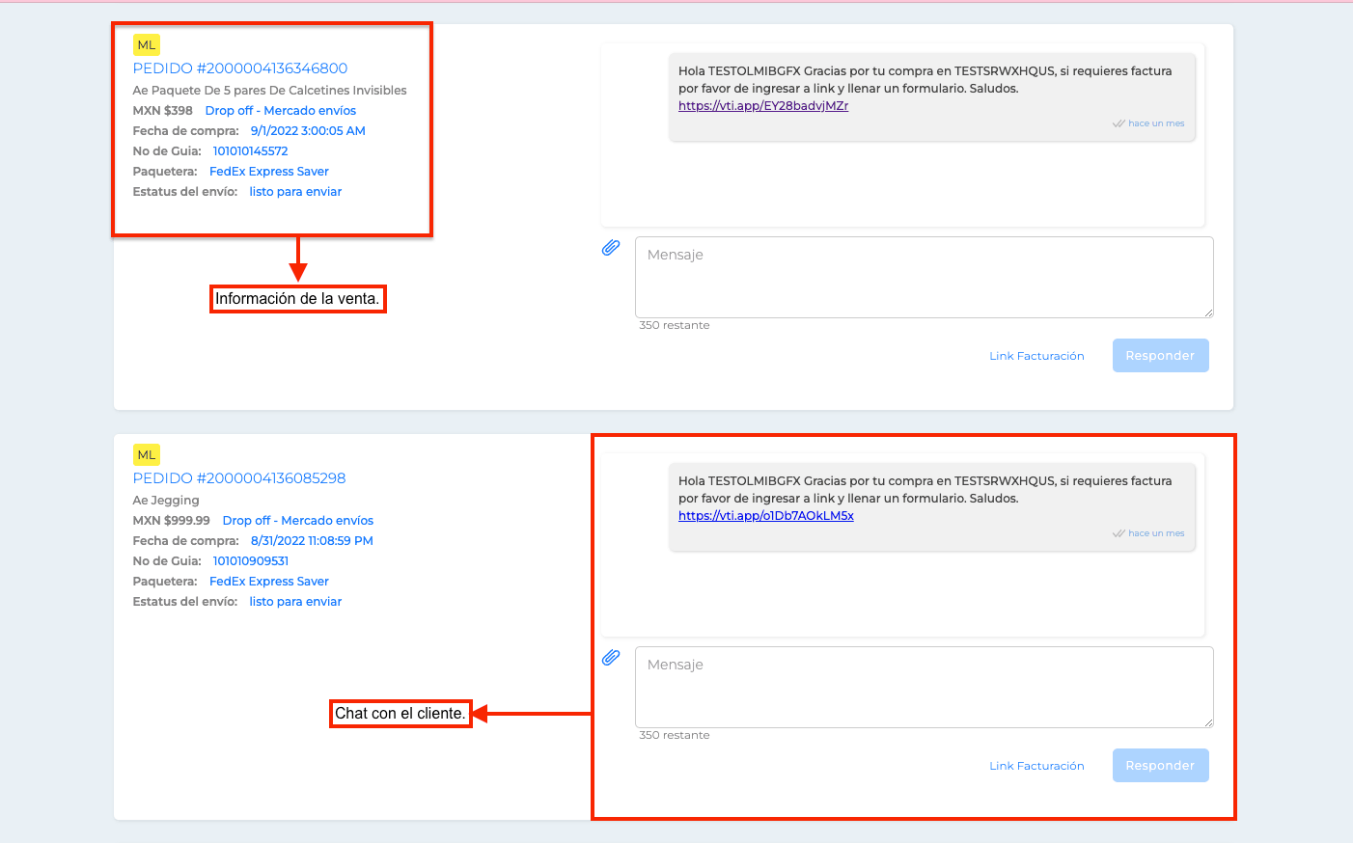Open order PEDIDO #2000004136085298
The height and width of the screenshot is (843, 1353).
(x=239, y=478)
